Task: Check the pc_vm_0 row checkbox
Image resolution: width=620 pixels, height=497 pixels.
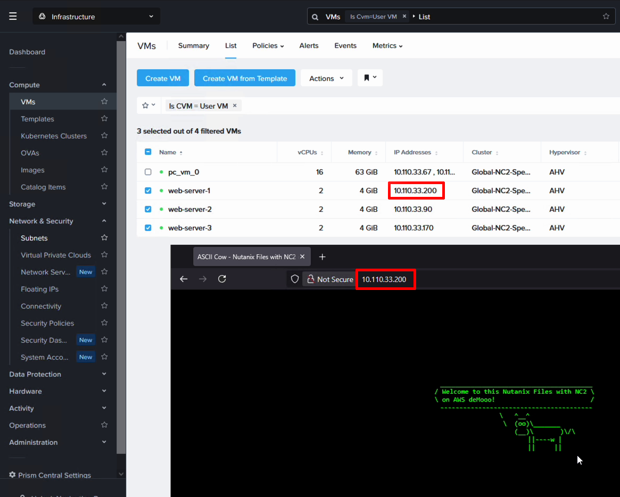Action: tap(148, 172)
